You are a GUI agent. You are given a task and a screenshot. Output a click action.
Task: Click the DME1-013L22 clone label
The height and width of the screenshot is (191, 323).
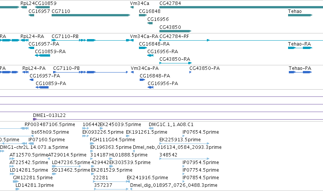click(x=49, y=115)
